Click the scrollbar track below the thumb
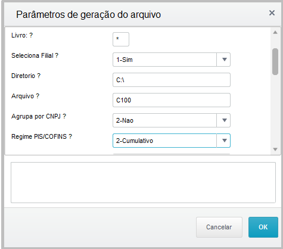 (275, 110)
